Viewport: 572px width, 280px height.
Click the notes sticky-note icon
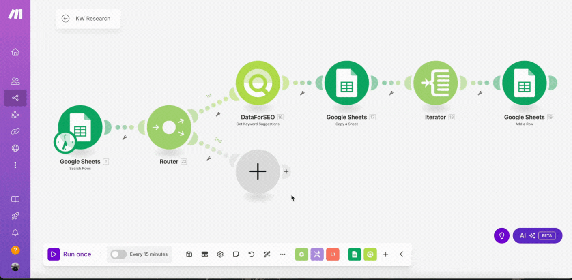coord(236,254)
